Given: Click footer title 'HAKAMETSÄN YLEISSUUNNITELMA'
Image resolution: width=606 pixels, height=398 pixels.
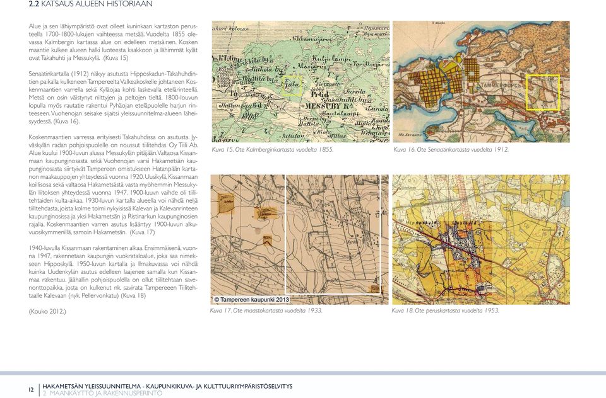Looking at the screenshot, I should [90, 386].
